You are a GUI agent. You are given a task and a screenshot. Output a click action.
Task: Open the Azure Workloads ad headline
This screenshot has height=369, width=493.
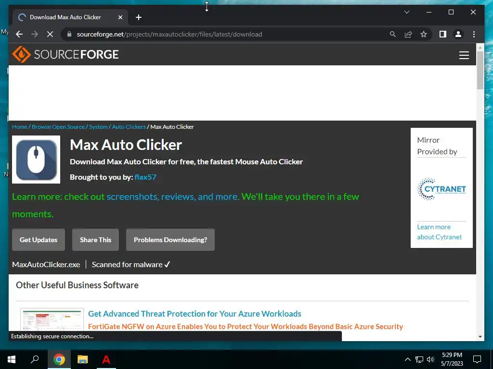click(195, 314)
